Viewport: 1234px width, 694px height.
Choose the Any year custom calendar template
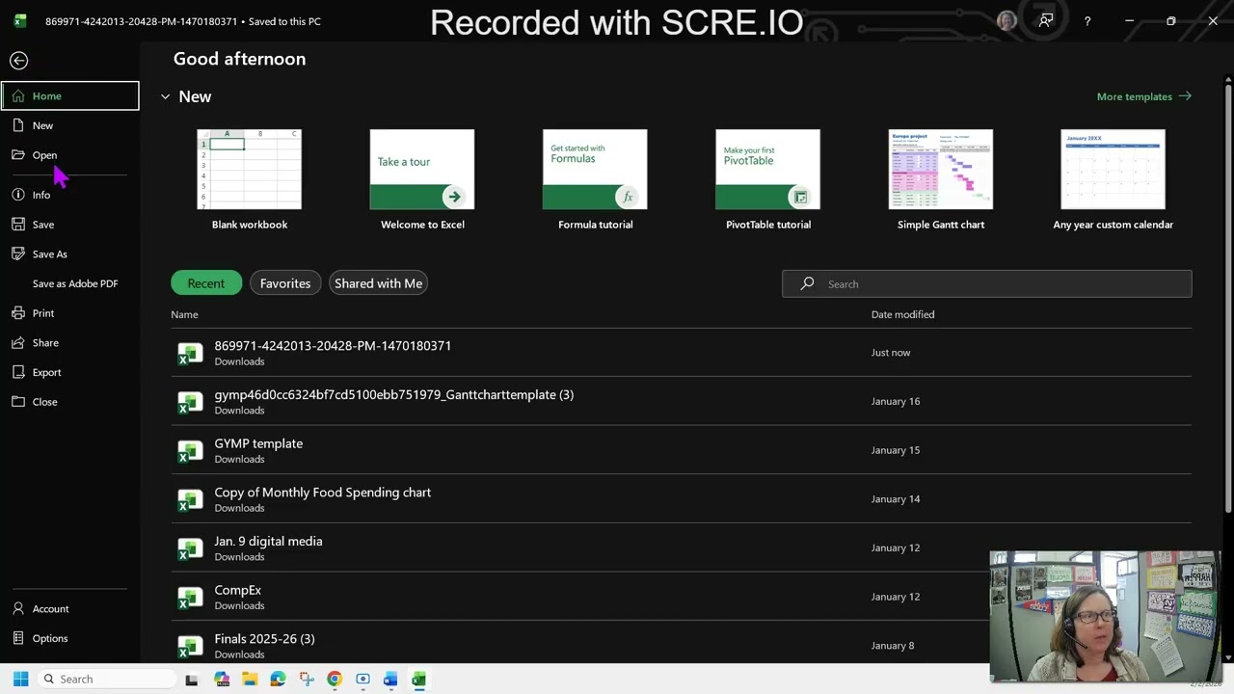point(1113,180)
